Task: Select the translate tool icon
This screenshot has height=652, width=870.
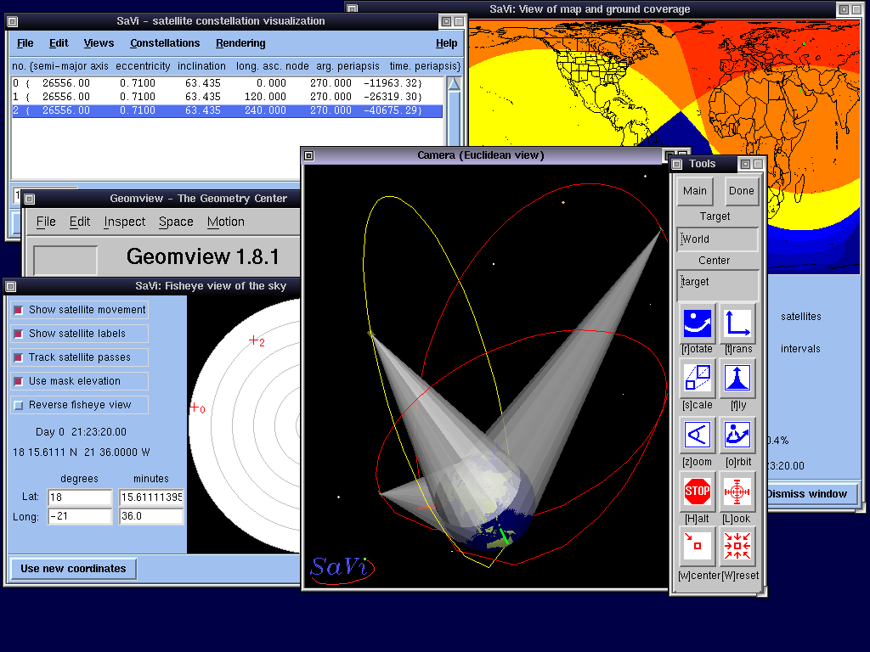Action: tap(737, 324)
